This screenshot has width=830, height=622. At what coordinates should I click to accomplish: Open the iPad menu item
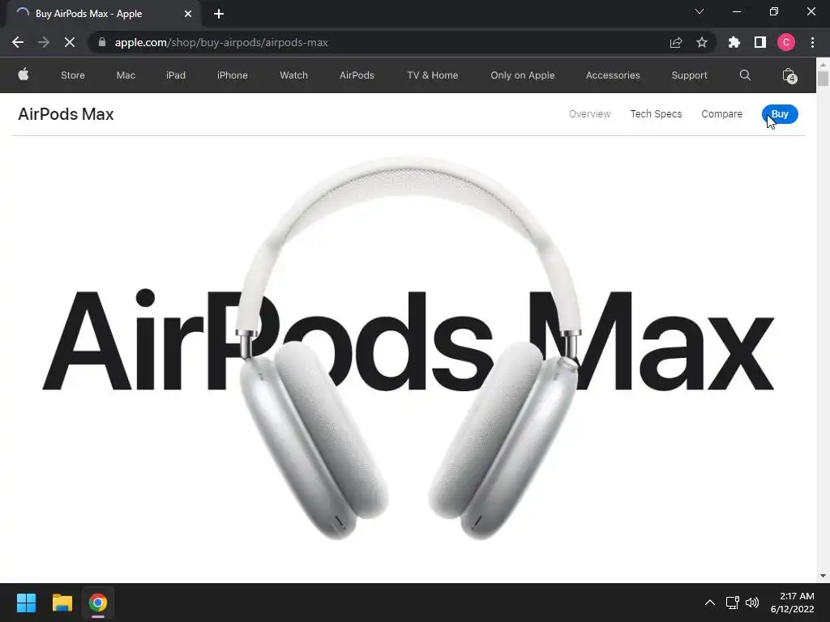[x=176, y=75]
